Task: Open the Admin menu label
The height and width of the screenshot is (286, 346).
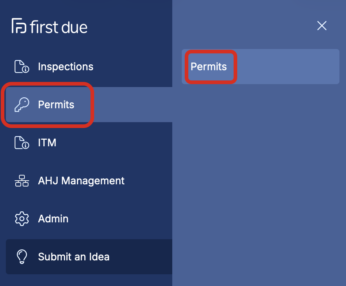Action: (x=53, y=219)
